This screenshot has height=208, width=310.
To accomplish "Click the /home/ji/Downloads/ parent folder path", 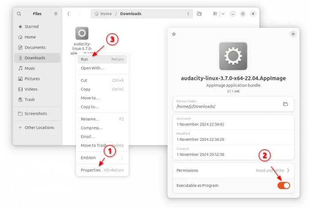I will [196, 106].
